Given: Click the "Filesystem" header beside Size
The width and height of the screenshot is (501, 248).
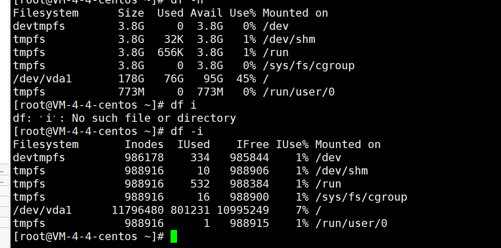Looking at the screenshot, I should 46,13.
